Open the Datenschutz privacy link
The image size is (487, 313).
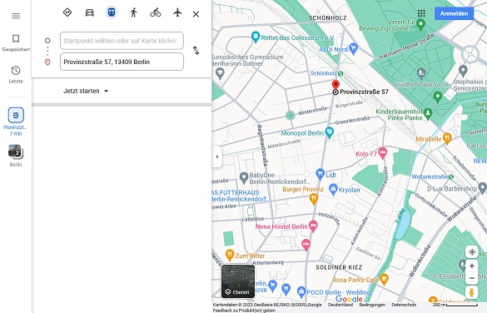tap(404, 305)
